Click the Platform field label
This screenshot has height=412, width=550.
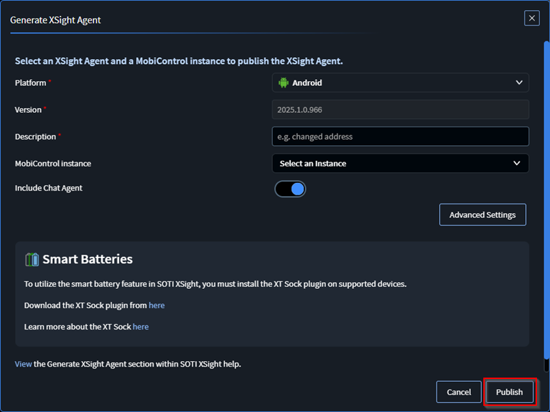30,83
